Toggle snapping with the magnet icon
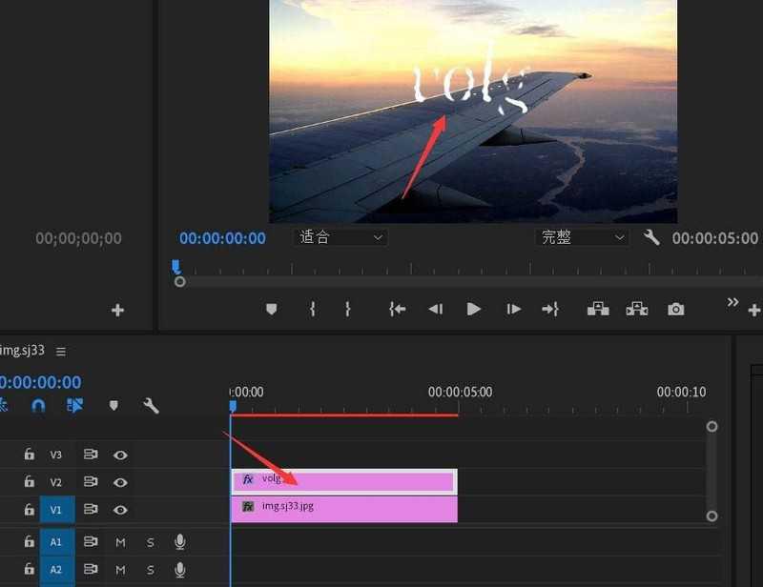763x587 pixels. point(37,405)
